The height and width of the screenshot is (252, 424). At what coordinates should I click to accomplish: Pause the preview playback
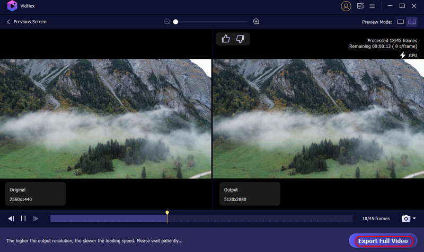[x=23, y=218]
